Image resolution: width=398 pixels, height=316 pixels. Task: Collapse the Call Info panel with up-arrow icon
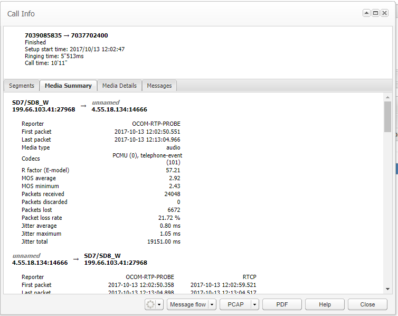pos(366,13)
